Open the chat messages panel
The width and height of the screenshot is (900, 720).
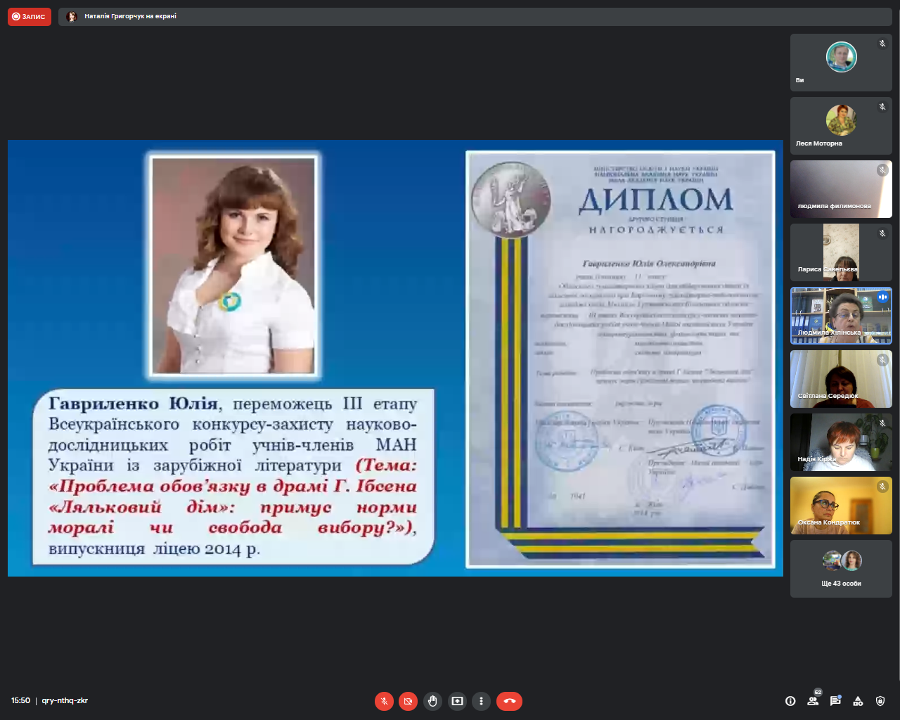(835, 701)
